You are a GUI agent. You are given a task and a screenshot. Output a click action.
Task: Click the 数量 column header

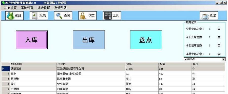[175, 64]
